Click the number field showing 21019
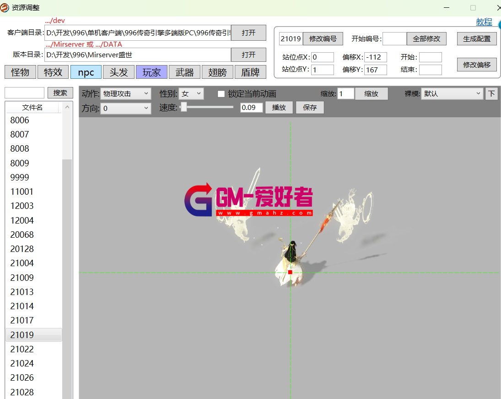The height and width of the screenshot is (399, 501). 291,39
